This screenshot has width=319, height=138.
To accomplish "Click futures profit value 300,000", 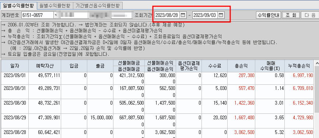I will 167,75.
